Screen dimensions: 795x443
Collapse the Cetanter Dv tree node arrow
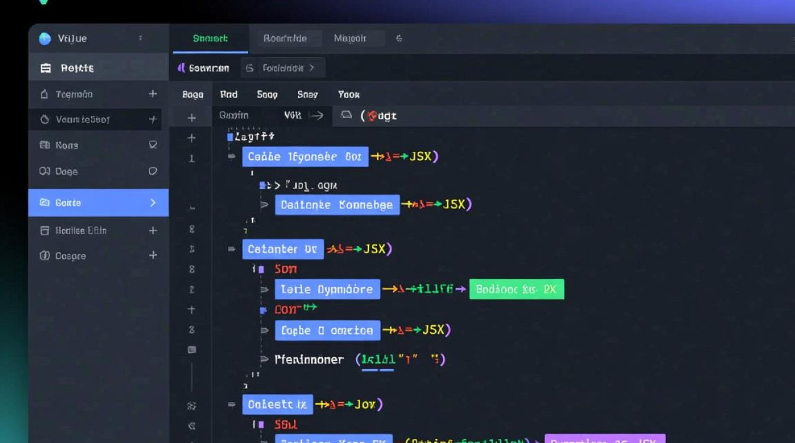[x=232, y=249]
